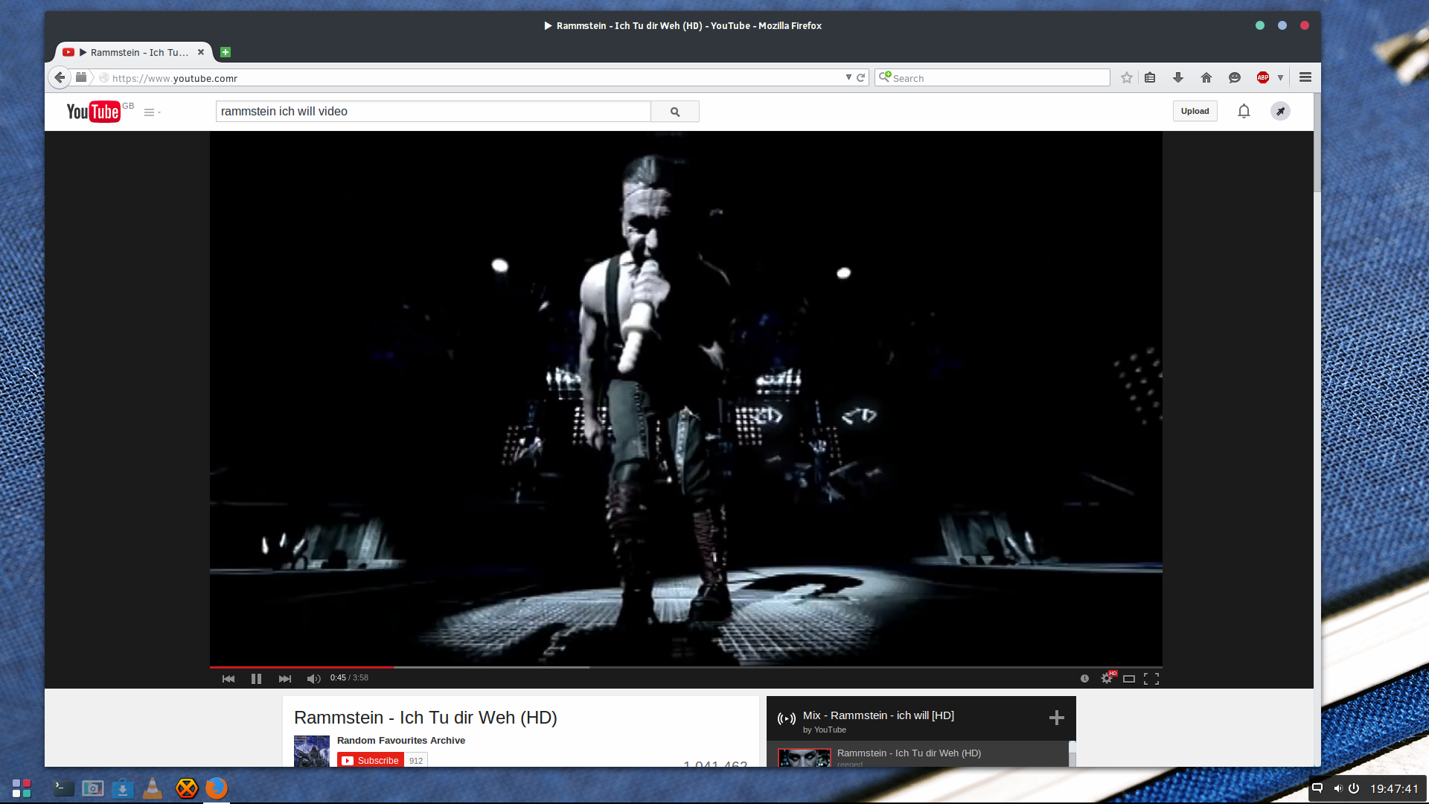Image resolution: width=1429 pixels, height=804 pixels.
Task: Open the YouTube account avatar
Action: pyautogui.click(x=1280, y=111)
